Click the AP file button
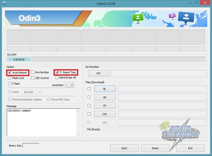This screenshot has height=156, width=212. coord(105,97)
